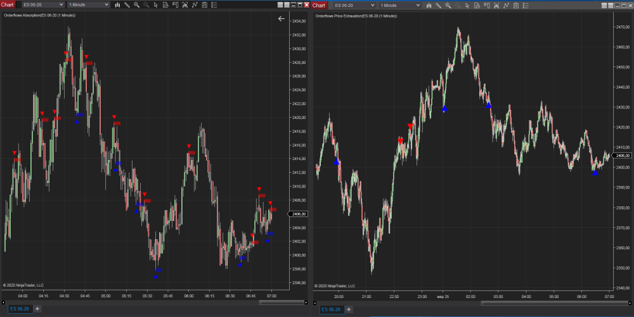
Task: Click the plus button beside right chart tab
Action: [351, 309]
